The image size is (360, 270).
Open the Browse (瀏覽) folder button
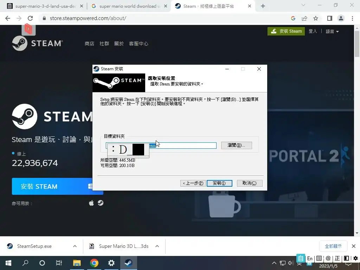(237, 145)
